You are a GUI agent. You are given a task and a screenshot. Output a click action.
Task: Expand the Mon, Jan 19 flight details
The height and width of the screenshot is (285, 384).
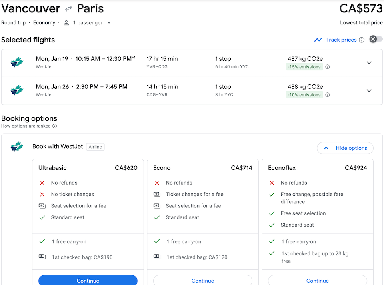point(369,63)
